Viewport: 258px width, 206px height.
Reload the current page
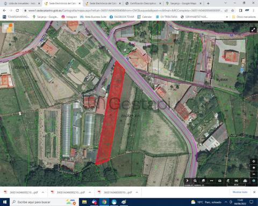tap(17, 11)
